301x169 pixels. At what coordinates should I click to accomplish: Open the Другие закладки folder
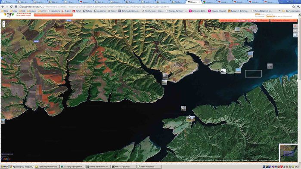291,11
